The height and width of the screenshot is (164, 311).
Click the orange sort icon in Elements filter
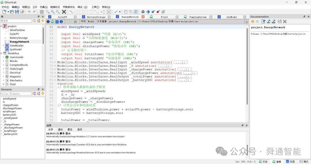coord(34,94)
